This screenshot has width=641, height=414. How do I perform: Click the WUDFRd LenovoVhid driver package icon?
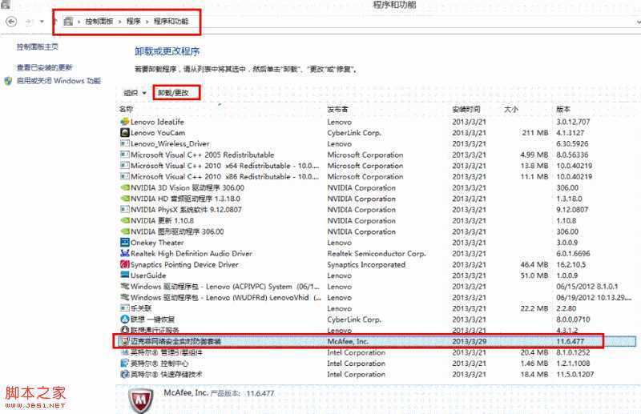coord(125,298)
